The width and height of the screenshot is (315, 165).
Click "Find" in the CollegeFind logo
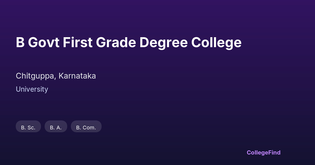[274, 152]
